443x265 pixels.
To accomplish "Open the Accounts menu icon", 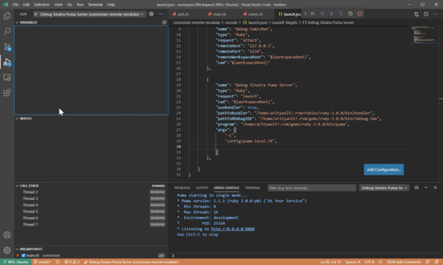I will pos(7,235).
